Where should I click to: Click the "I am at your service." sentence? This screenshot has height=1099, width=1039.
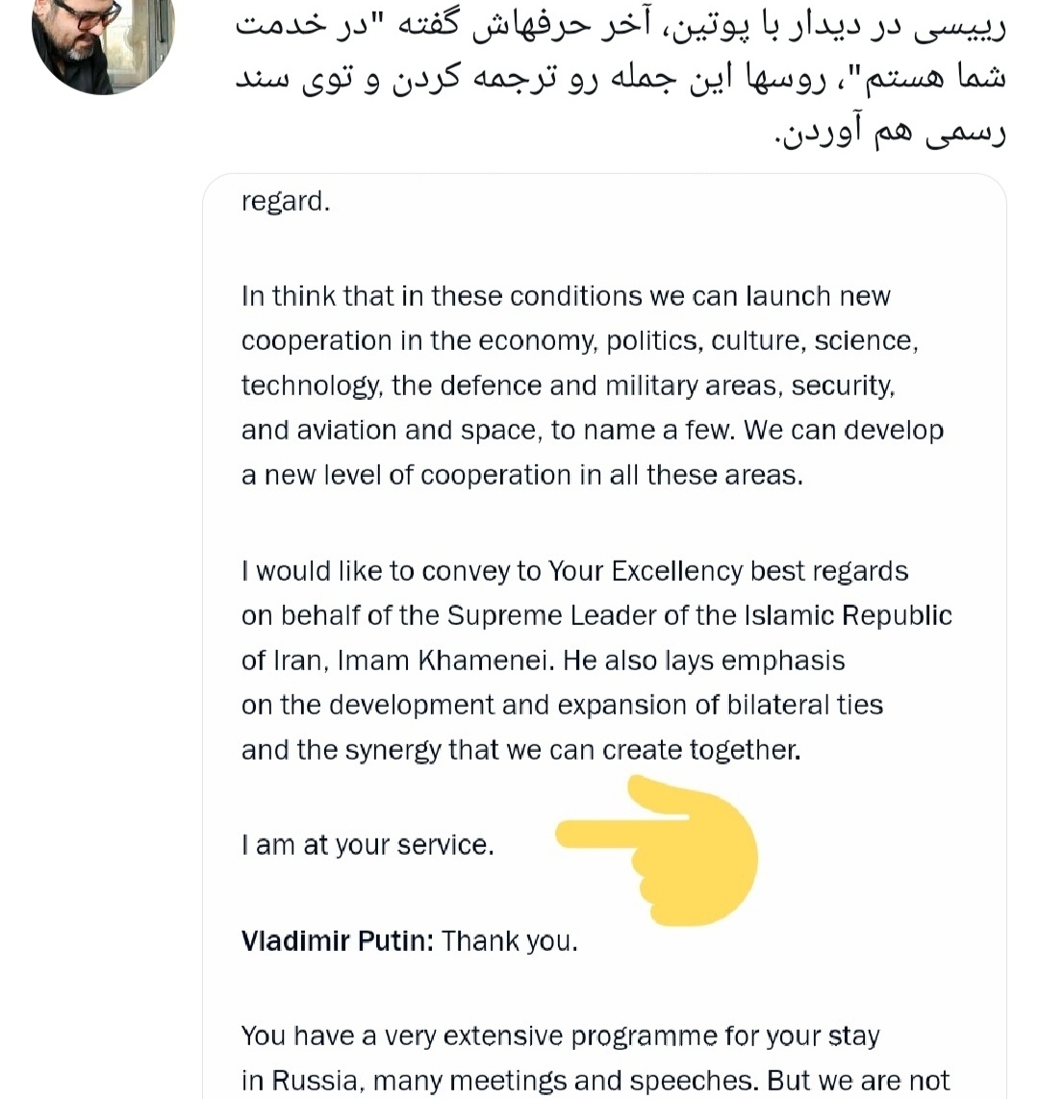(367, 845)
